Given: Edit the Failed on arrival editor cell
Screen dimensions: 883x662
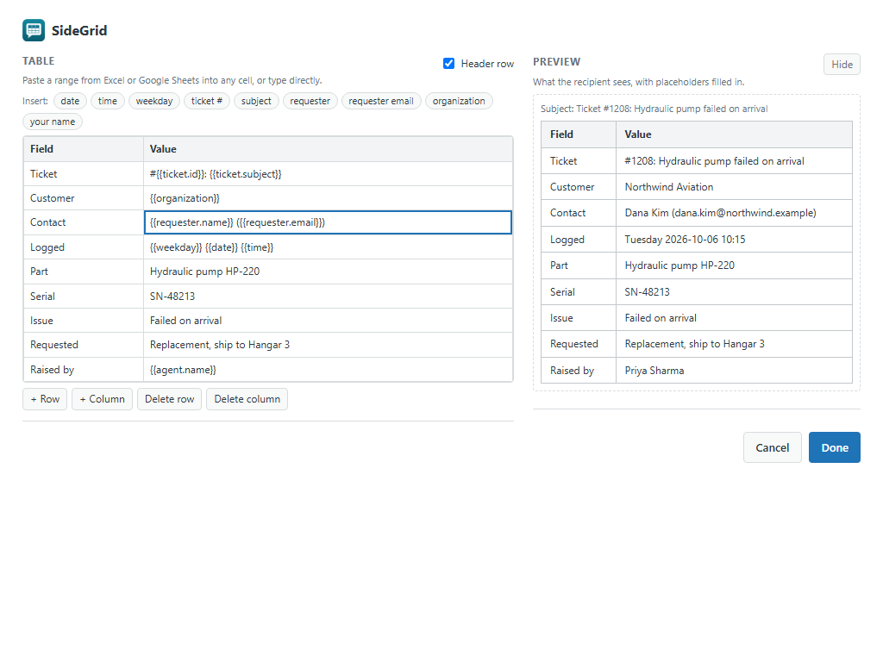Looking at the screenshot, I should pyautogui.click(x=328, y=321).
